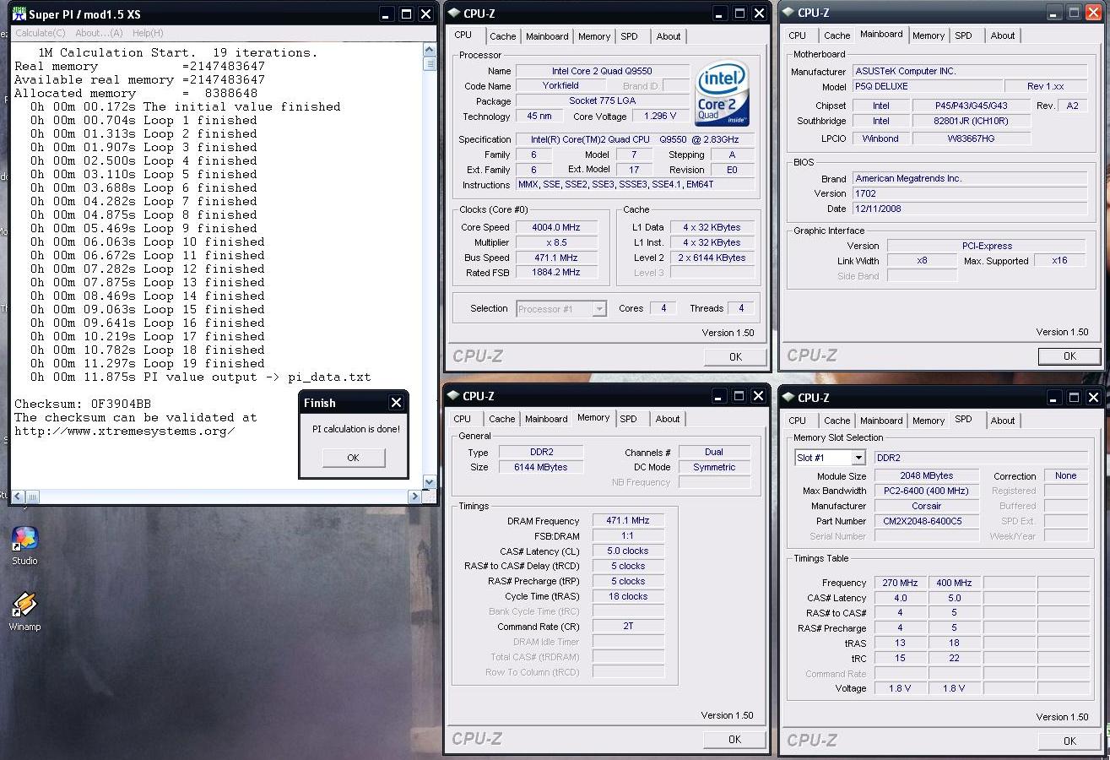
Task: Click the CPU-Z icon in the Memory window title bar
Action: pos(454,395)
